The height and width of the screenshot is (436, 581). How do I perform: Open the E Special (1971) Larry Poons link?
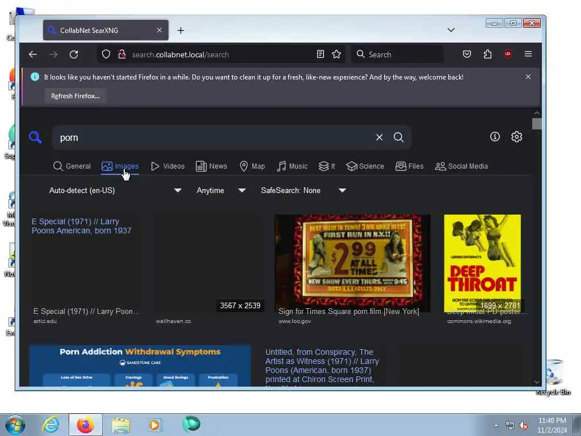click(x=82, y=226)
